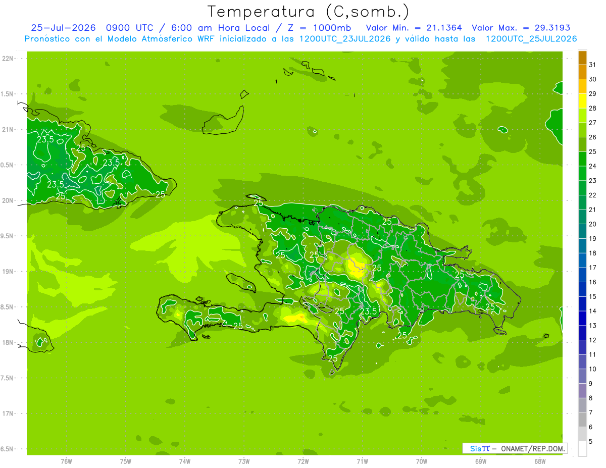The image size is (606, 468).
Task: Click the "1.5N" latitude axis label
Action: click(8, 94)
